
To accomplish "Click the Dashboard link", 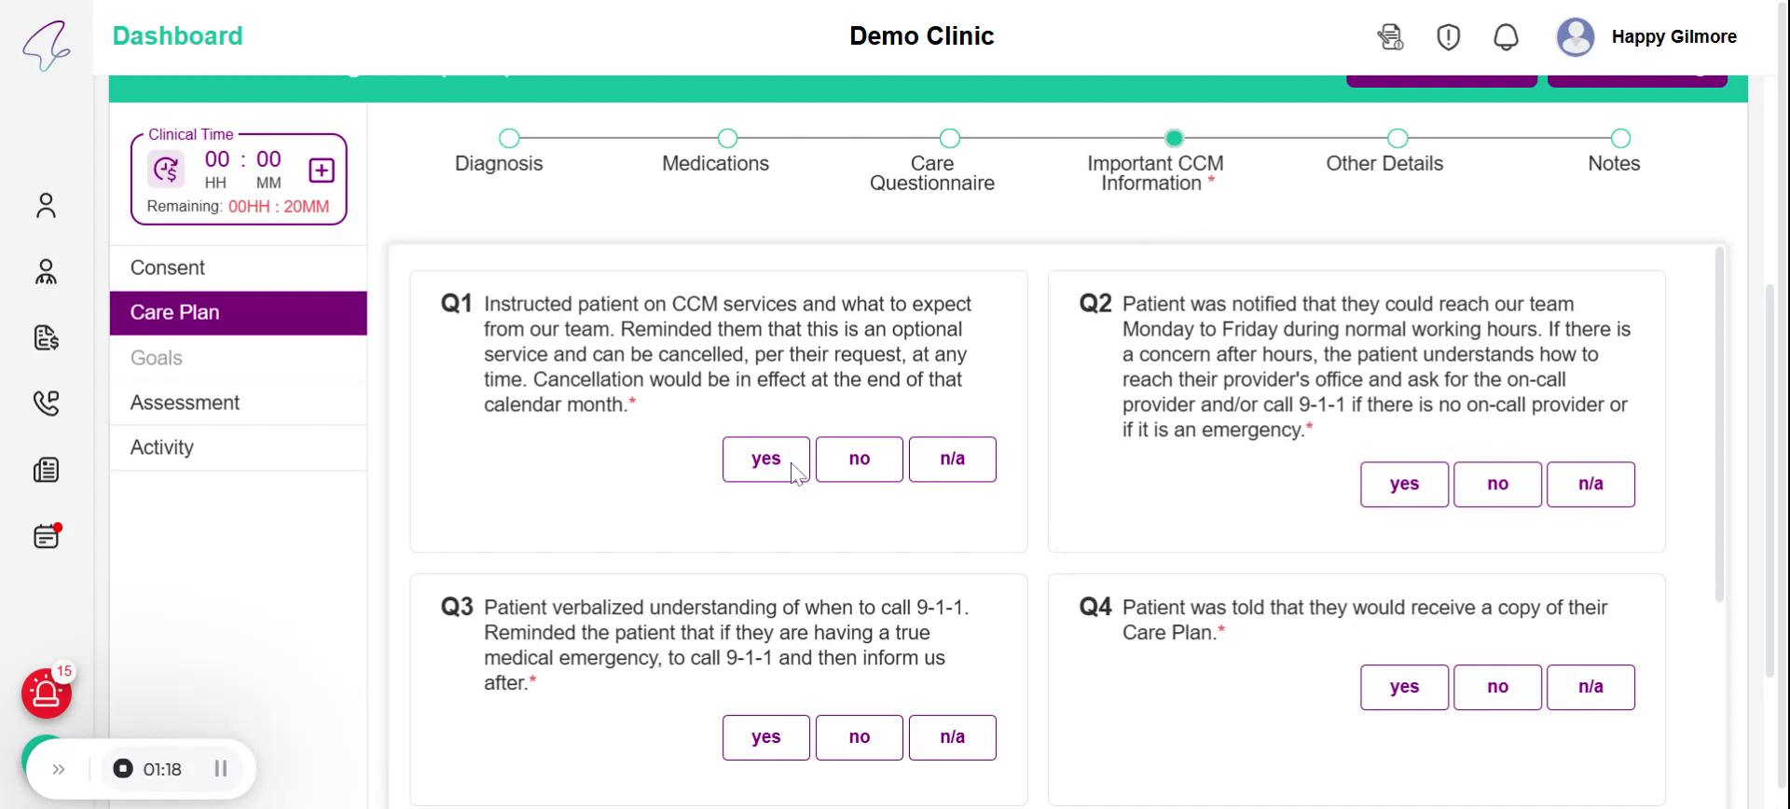I will tap(177, 36).
